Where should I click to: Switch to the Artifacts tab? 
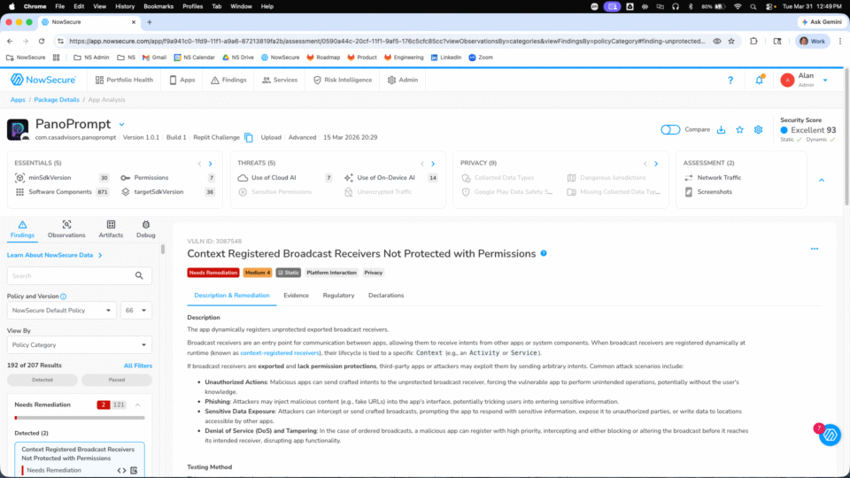(x=111, y=229)
